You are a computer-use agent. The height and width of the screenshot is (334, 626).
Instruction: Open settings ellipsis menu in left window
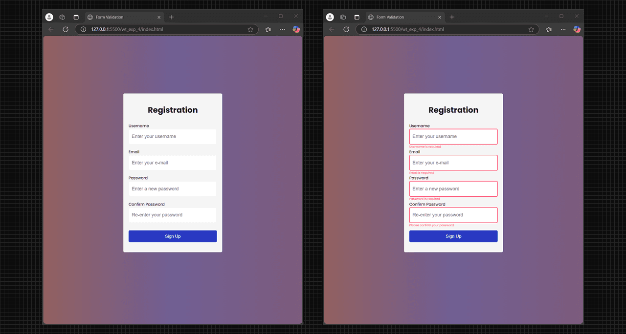point(282,29)
